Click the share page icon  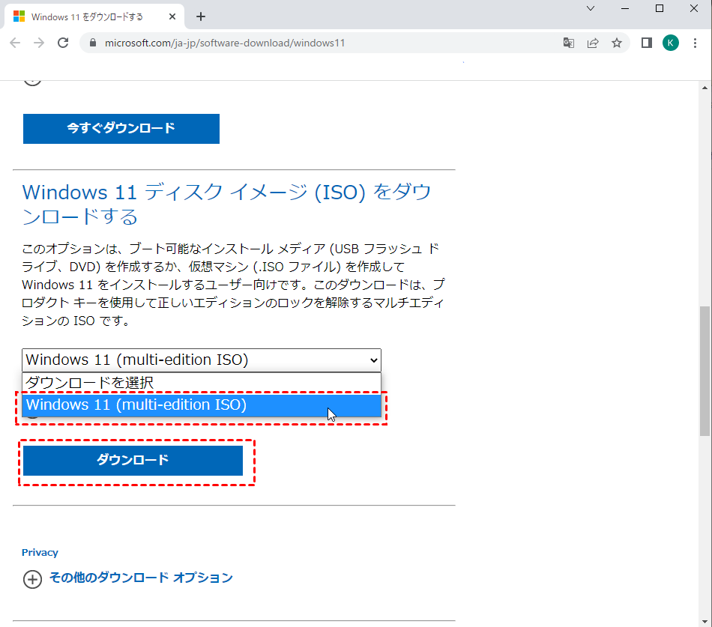tap(593, 43)
